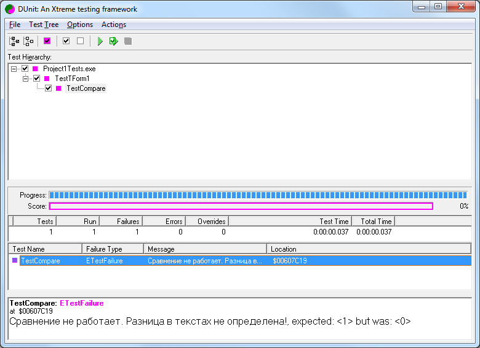Image resolution: width=480 pixels, height=348 pixels.
Task: Click the Total Time column header
Action: tap(373, 221)
